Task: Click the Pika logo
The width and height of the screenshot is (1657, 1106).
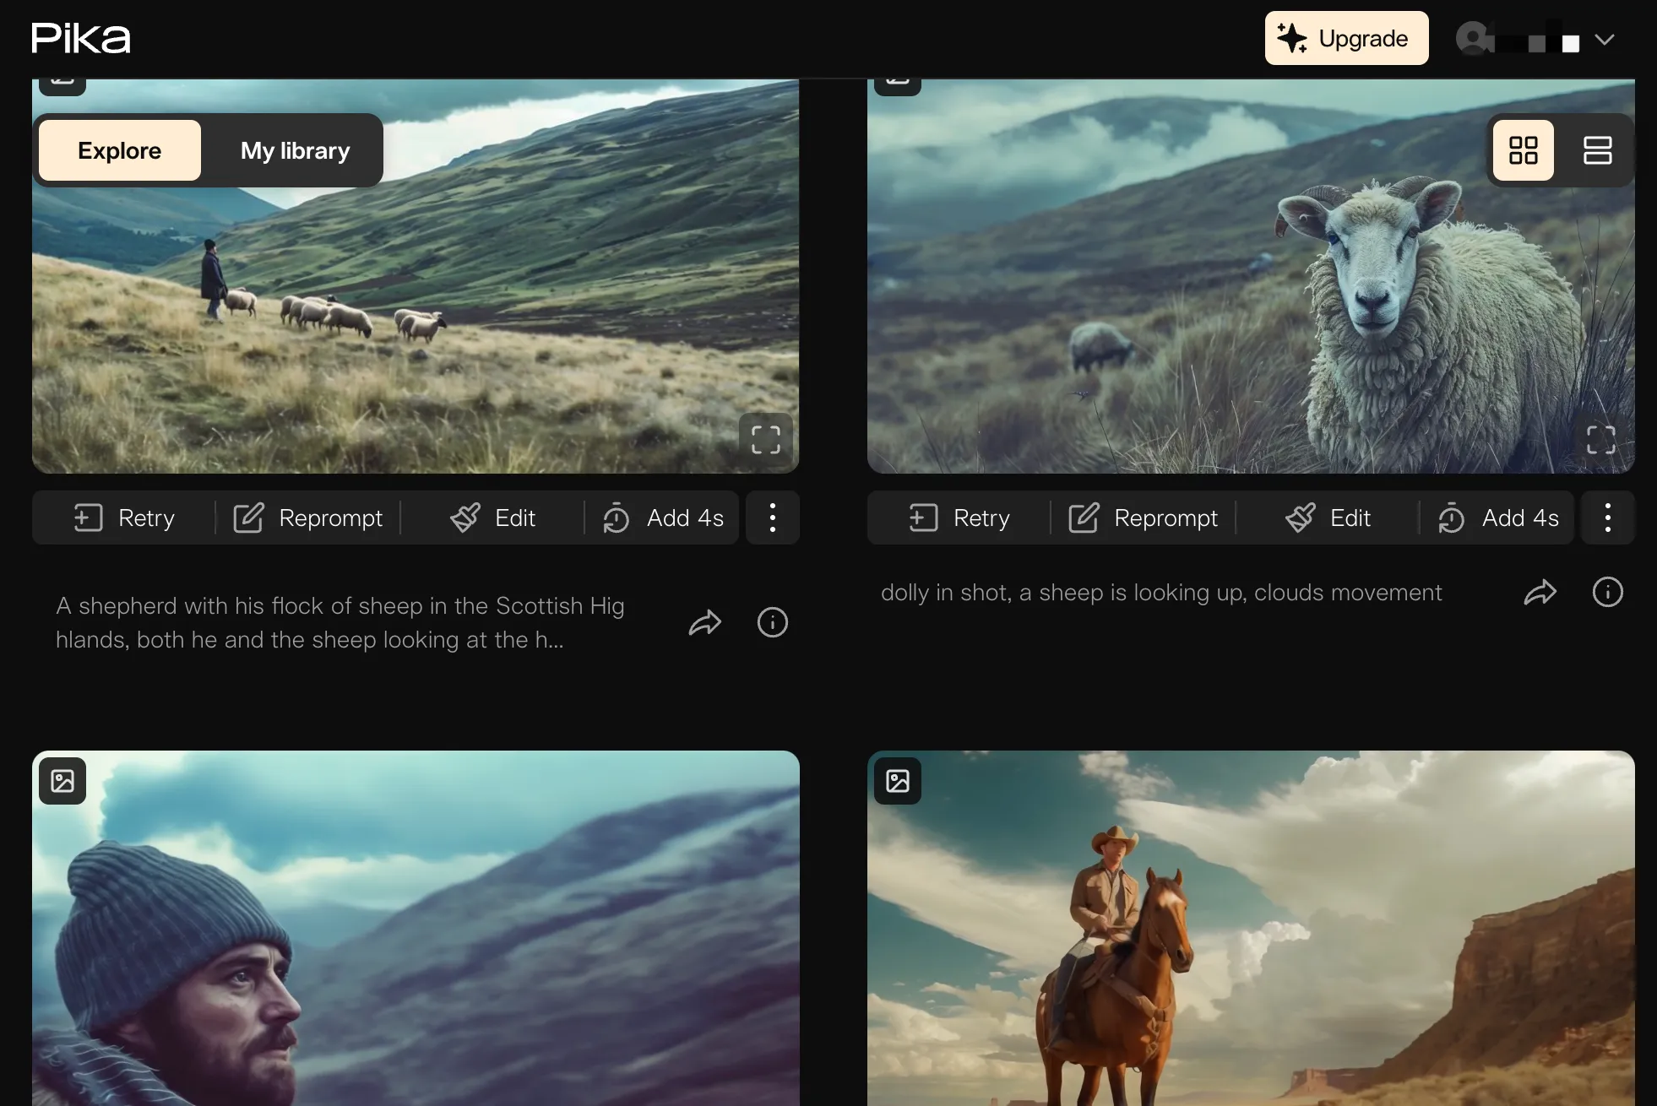Action: pos(81,38)
